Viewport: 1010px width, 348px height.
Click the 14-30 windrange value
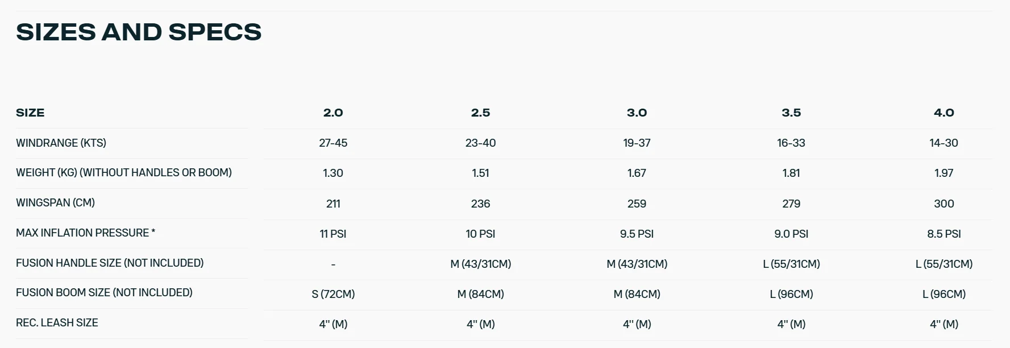944,143
